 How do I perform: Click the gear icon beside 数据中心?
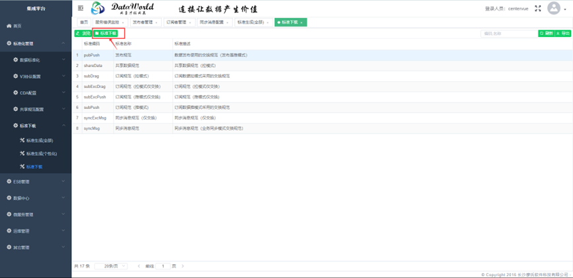(9, 197)
